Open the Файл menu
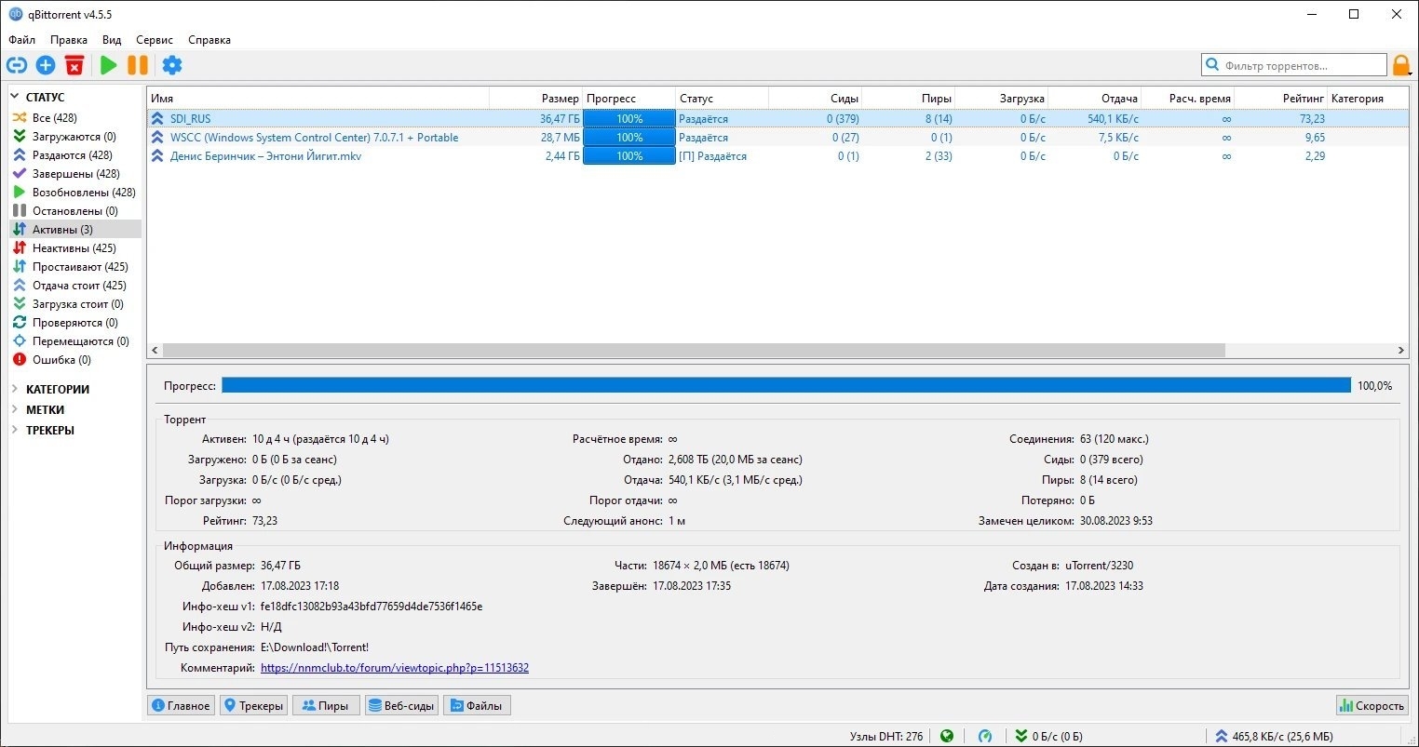This screenshot has height=747, width=1419. click(x=22, y=40)
